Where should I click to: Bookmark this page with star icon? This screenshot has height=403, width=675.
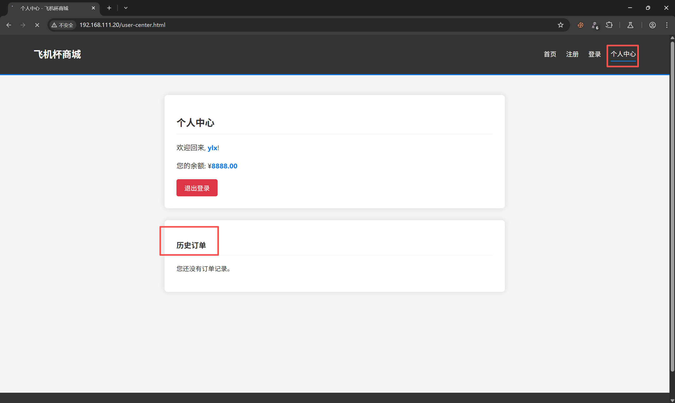click(561, 25)
